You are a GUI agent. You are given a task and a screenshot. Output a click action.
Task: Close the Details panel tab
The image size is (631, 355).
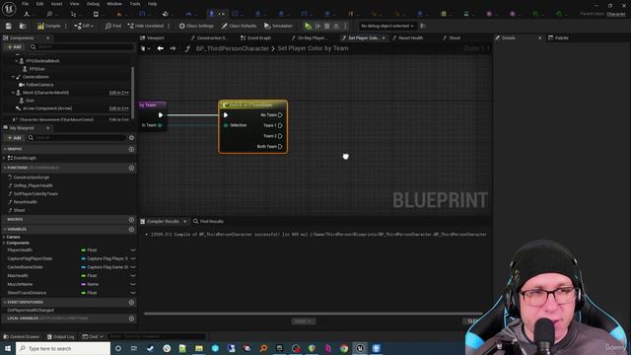click(x=539, y=37)
